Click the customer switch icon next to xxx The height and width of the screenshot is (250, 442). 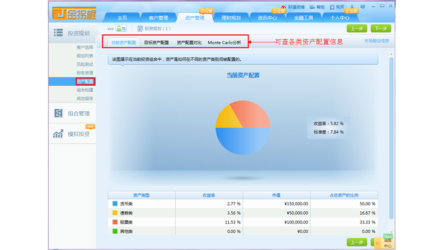pos(121,29)
